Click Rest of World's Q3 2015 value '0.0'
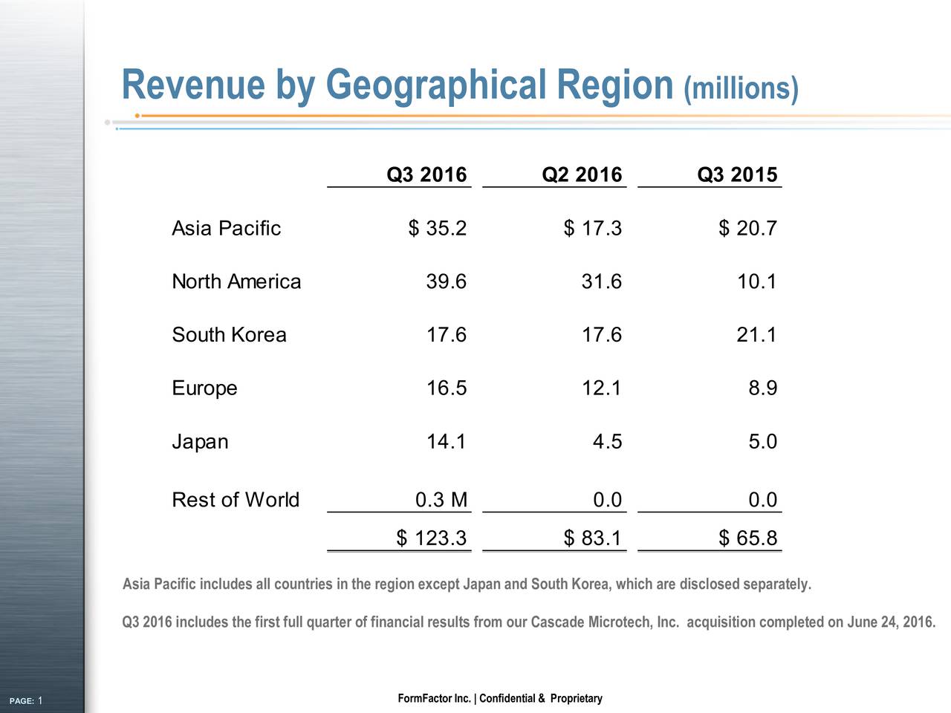 [763, 500]
